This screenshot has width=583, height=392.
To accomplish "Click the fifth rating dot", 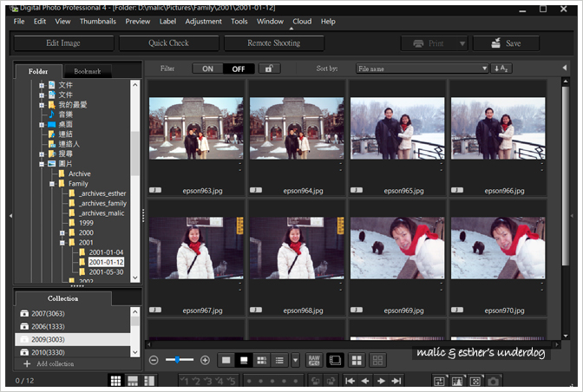I will [296, 381].
